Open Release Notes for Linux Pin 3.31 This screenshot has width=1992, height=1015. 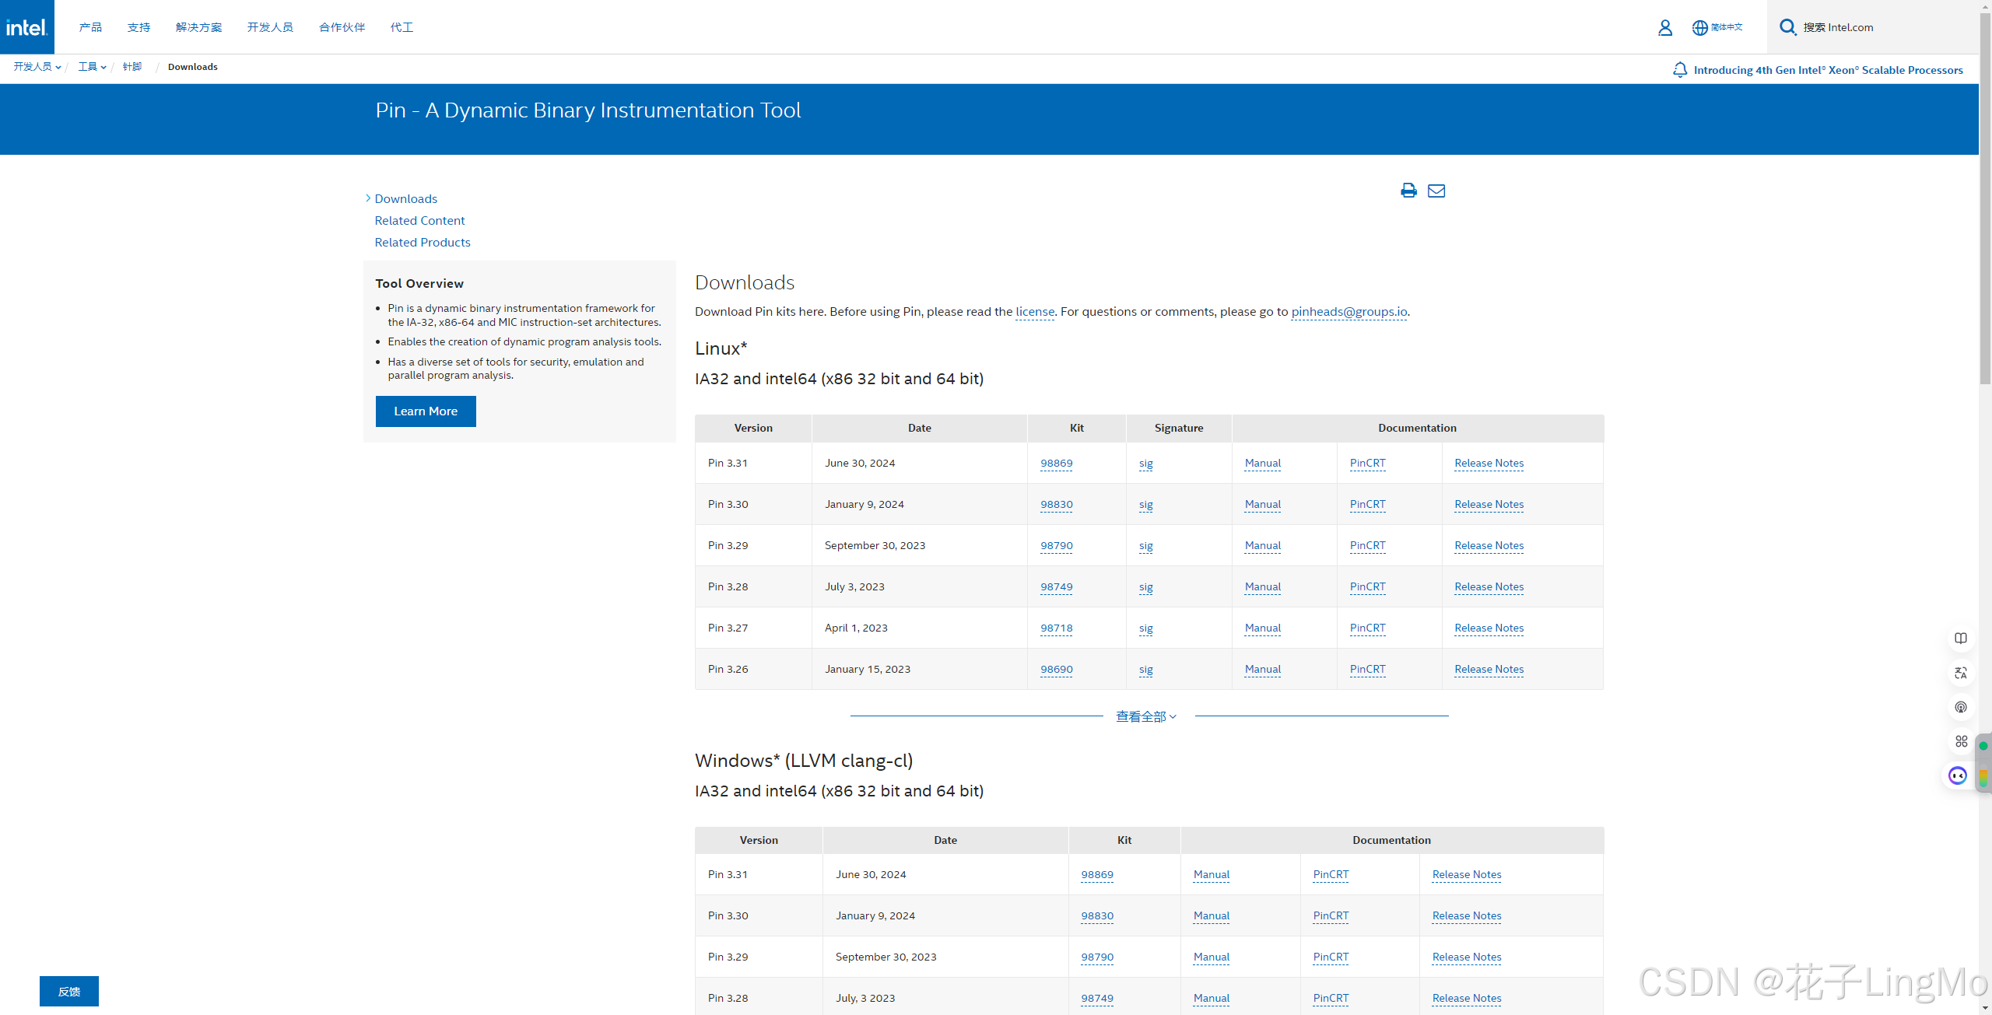[x=1489, y=464]
